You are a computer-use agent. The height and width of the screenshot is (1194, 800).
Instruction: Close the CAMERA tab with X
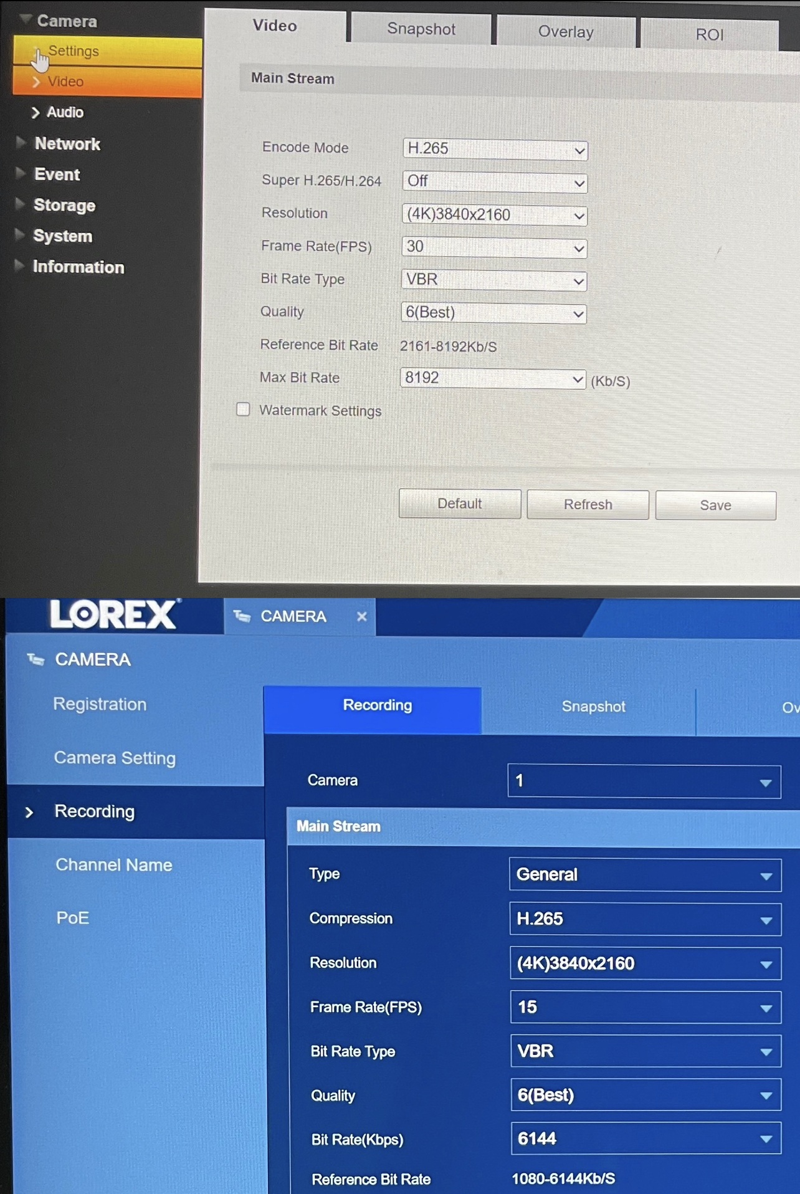361,616
